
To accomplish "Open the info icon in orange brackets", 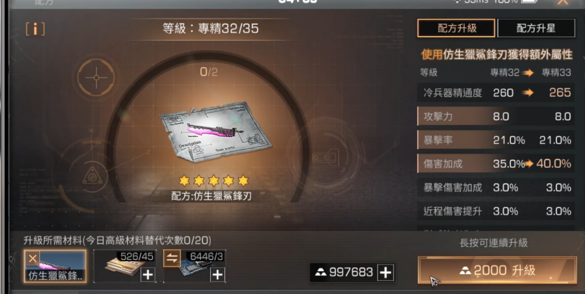I will [35, 29].
